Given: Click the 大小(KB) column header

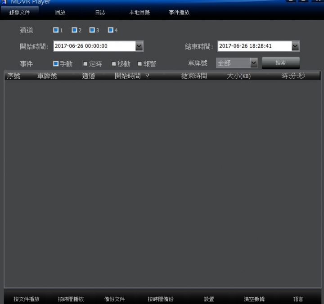Looking at the screenshot, I should [239, 76].
